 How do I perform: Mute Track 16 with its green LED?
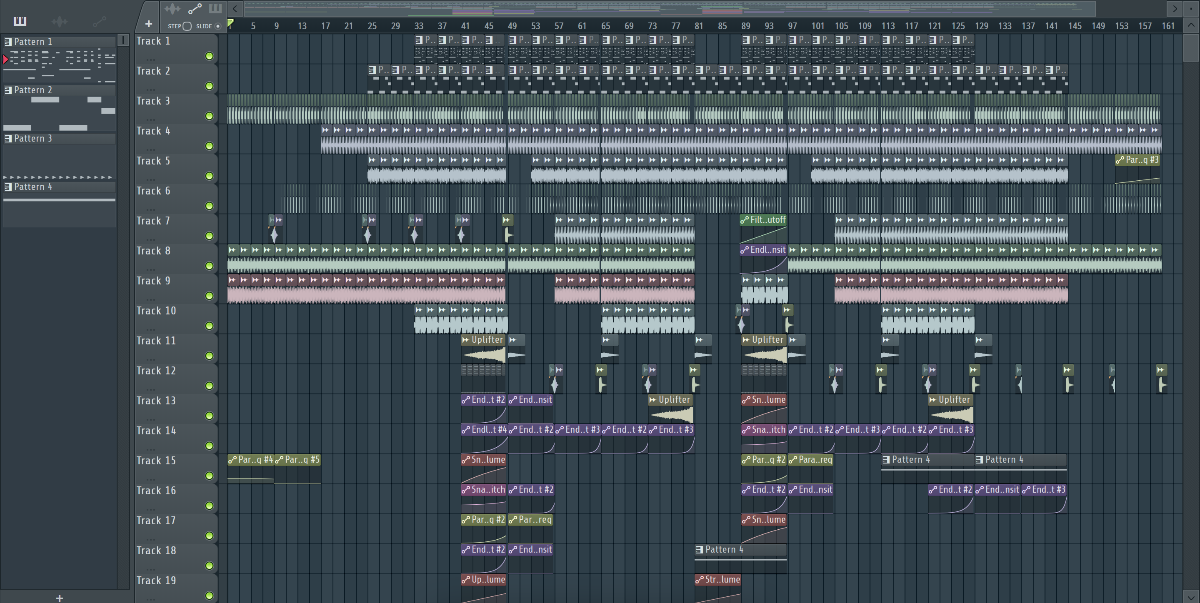[209, 506]
